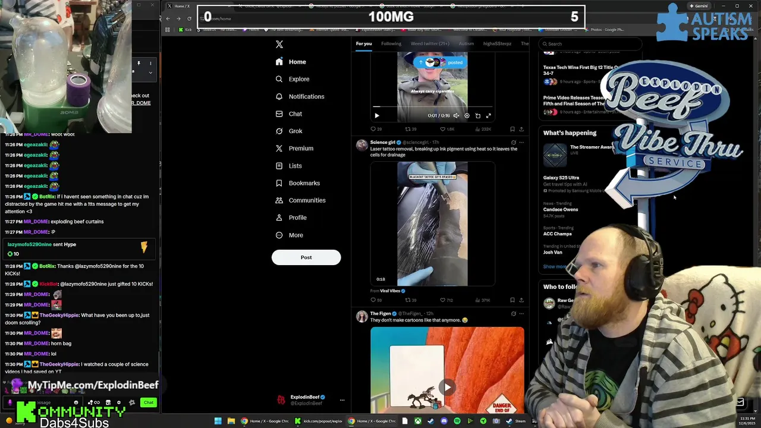The width and height of the screenshot is (761, 428).
Task: Repost the first post with 39 reposts
Action: (410, 129)
